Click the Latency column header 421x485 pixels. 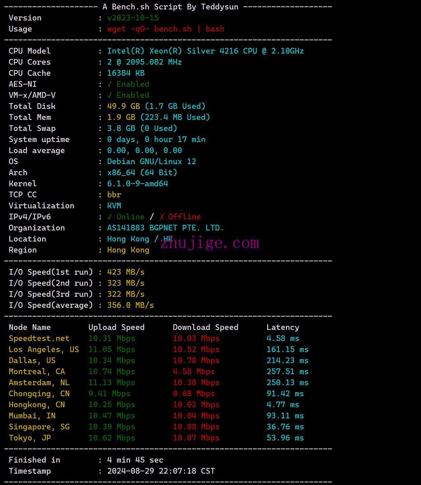pyautogui.click(x=283, y=327)
